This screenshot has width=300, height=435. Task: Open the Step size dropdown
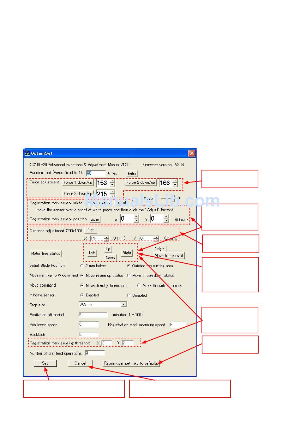[x=124, y=304]
